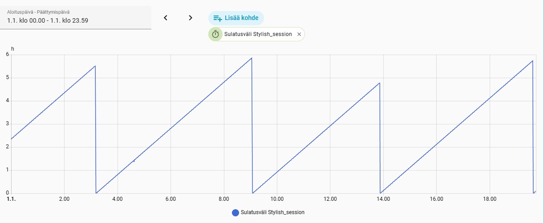Select the Sulatusväli Stylish_session chip label
The height and width of the screenshot is (223, 544).
258,34
